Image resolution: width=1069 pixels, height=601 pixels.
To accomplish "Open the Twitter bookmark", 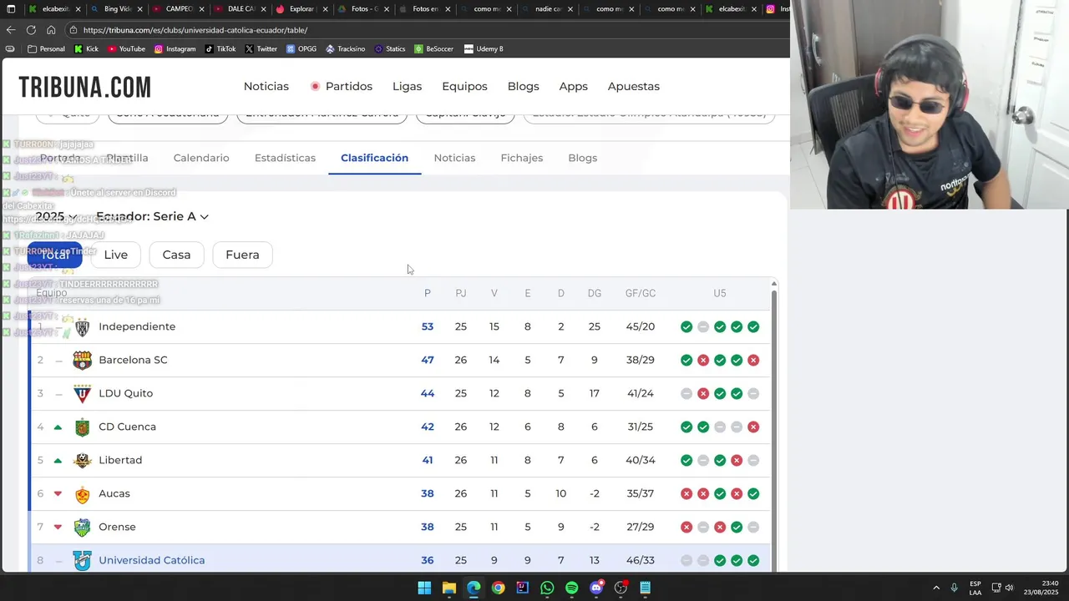I will [261, 49].
